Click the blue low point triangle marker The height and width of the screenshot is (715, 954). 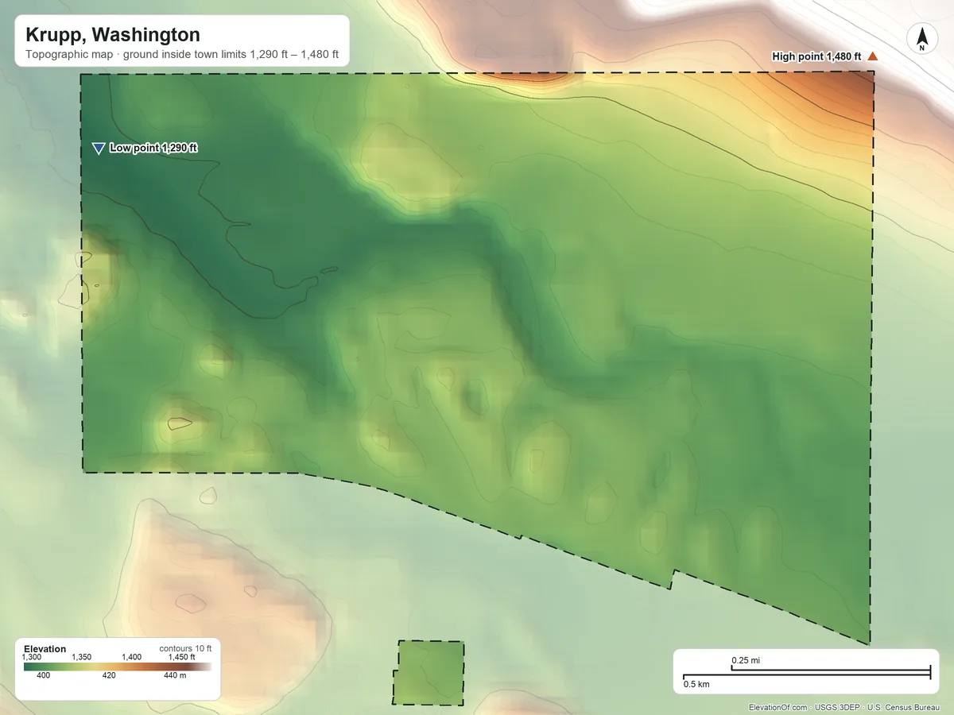point(99,149)
